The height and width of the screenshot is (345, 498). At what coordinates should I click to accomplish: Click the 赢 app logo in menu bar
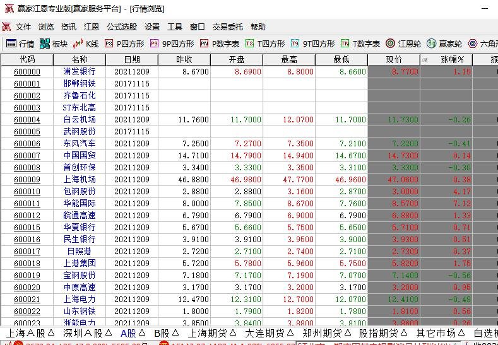[6, 27]
